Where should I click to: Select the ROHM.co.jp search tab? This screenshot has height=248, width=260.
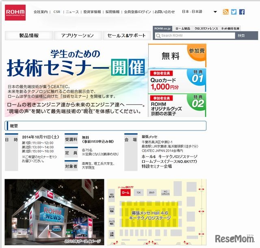(x=162, y=28)
